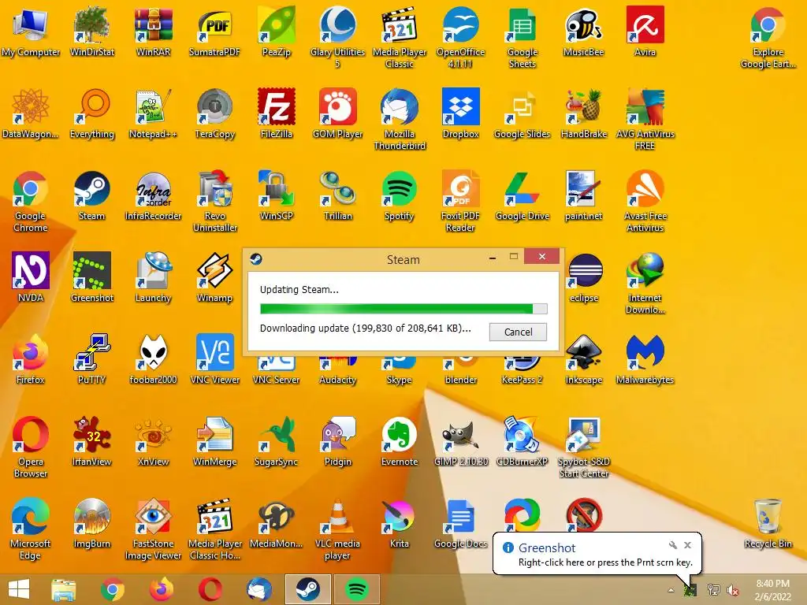Viewport: 807px width, 605px height.
Task: Launch Opera from the taskbar
Action: click(x=210, y=589)
